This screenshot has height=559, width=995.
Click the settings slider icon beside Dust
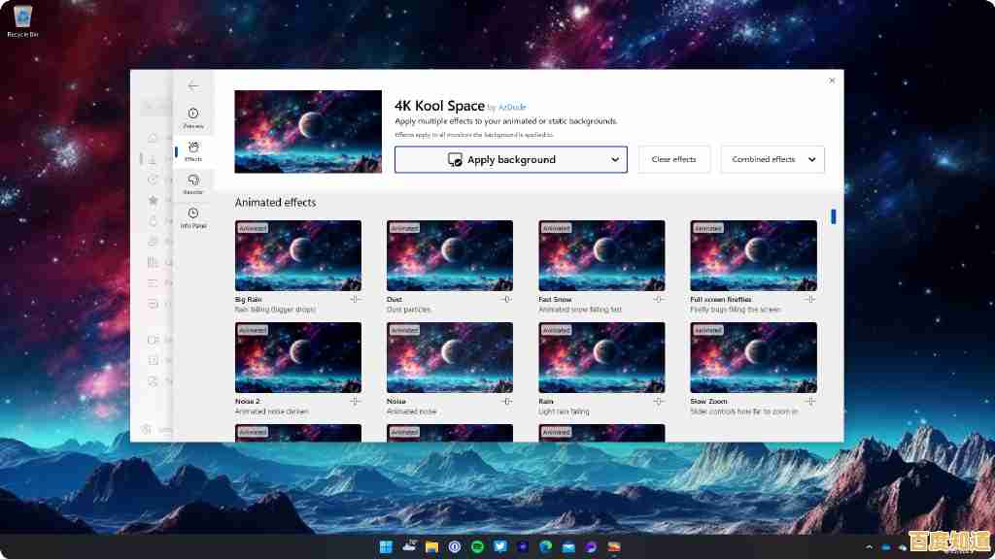(x=506, y=299)
